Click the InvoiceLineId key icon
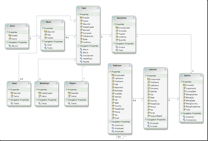Viewport: 208px width, 141px height. click(x=117, y=28)
